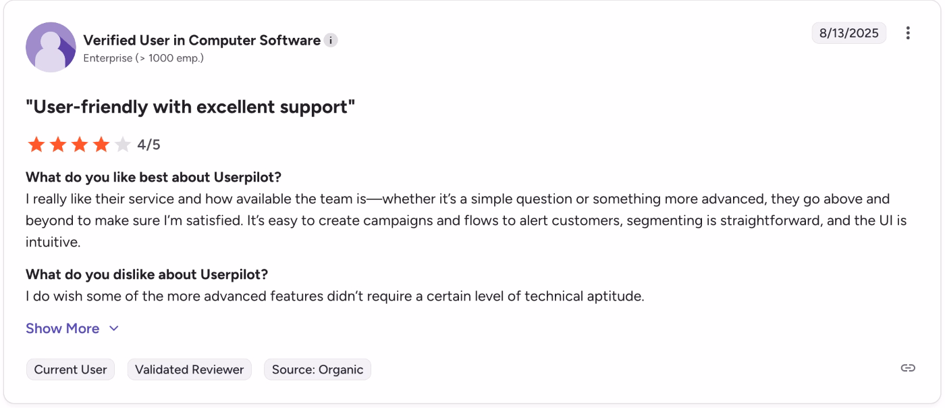This screenshot has width=945, height=408.
Task: Toggle the Source: Organic badge
Action: 317,369
